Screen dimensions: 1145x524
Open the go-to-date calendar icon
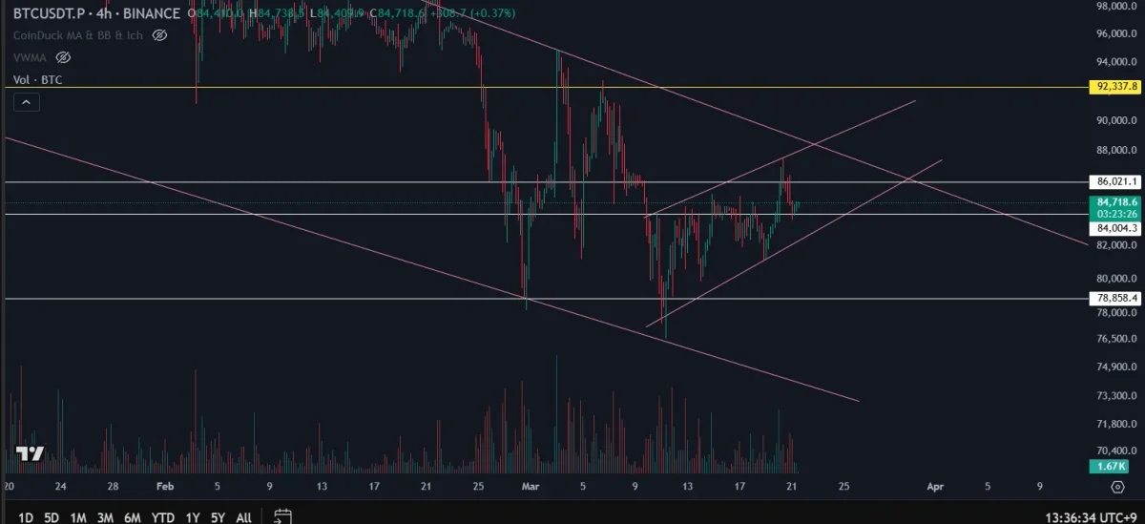(x=281, y=516)
